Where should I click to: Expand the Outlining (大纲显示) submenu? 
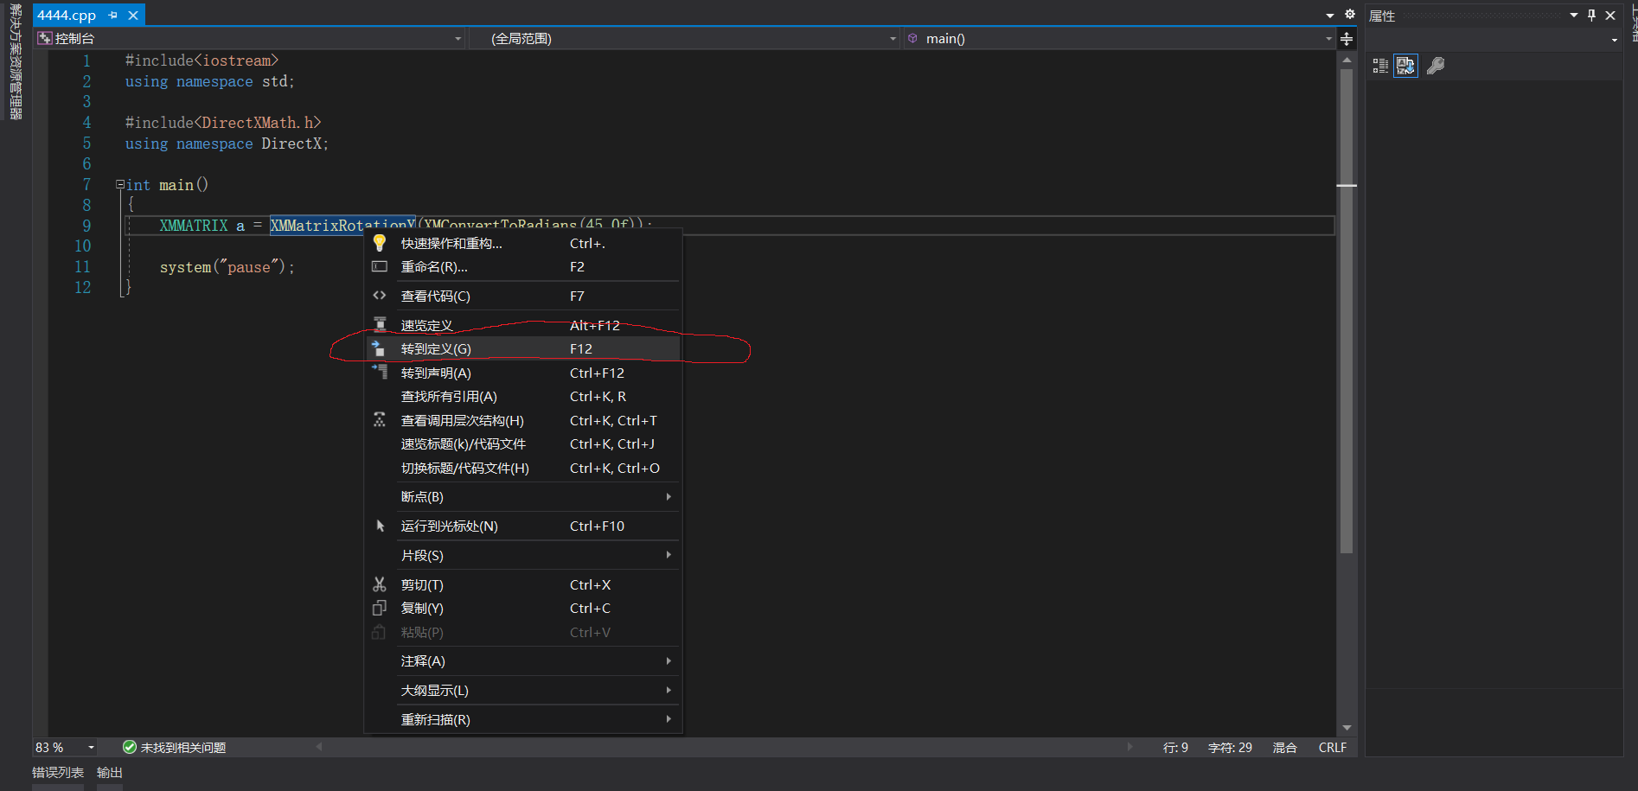[x=523, y=691]
